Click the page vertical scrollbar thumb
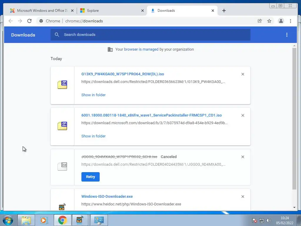Screen dimensions: 301x226 pos(294,118)
